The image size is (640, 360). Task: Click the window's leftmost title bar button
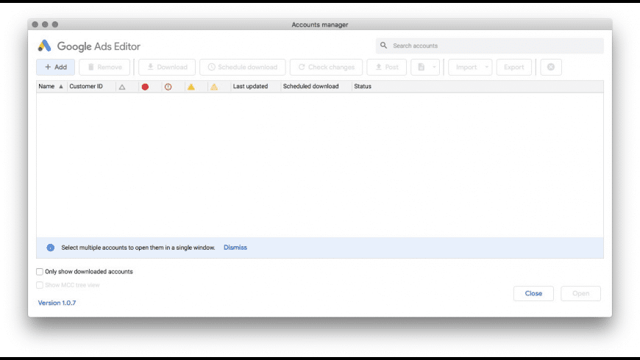click(x=35, y=24)
